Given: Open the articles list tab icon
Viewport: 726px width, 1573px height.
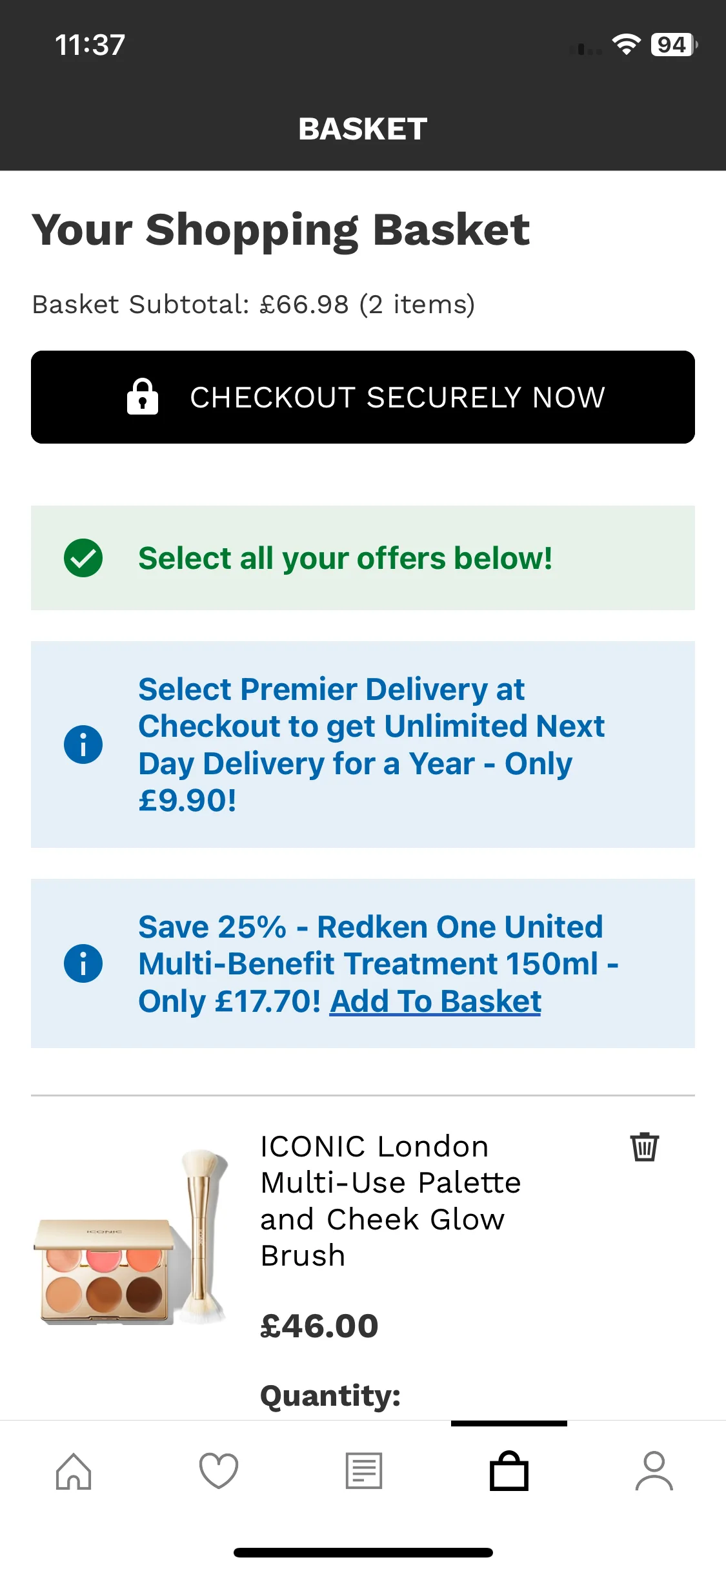Looking at the screenshot, I should 364,1472.
